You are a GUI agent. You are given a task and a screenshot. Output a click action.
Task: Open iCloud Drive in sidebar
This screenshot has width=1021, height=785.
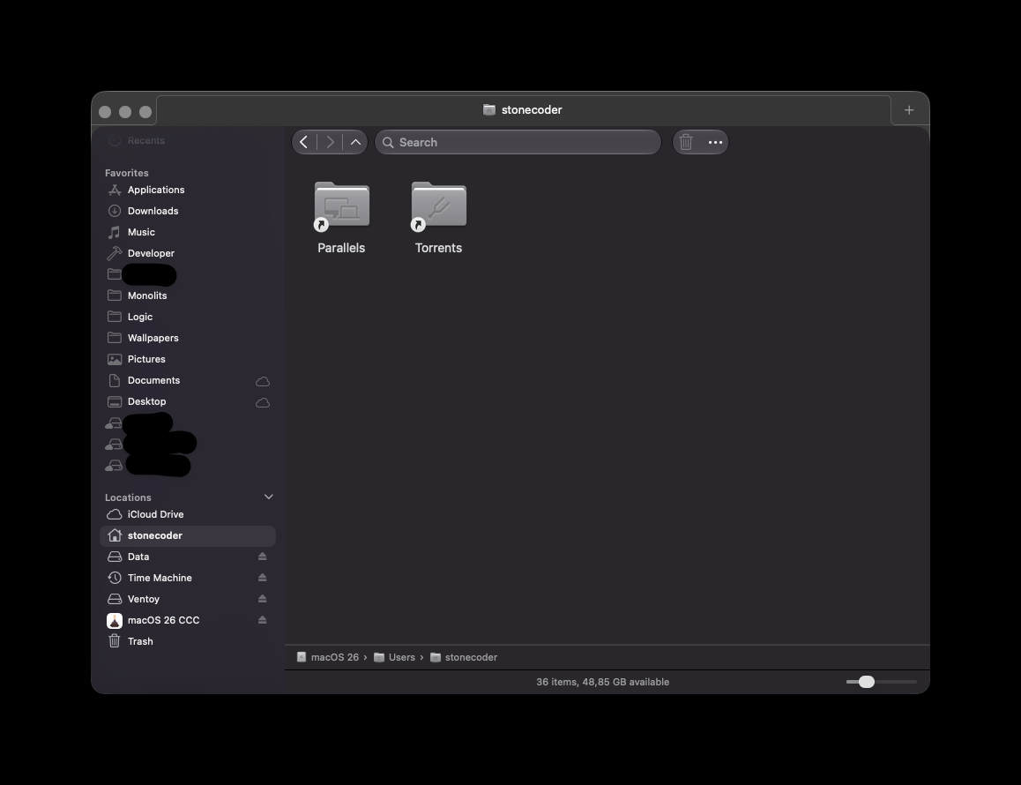(188, 514)
